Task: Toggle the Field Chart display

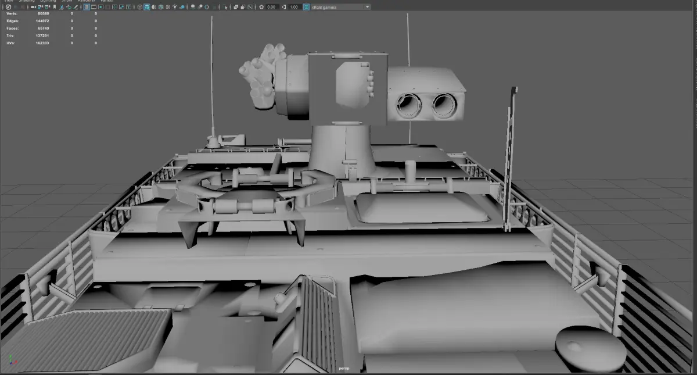Action: (x=114, y=7)
